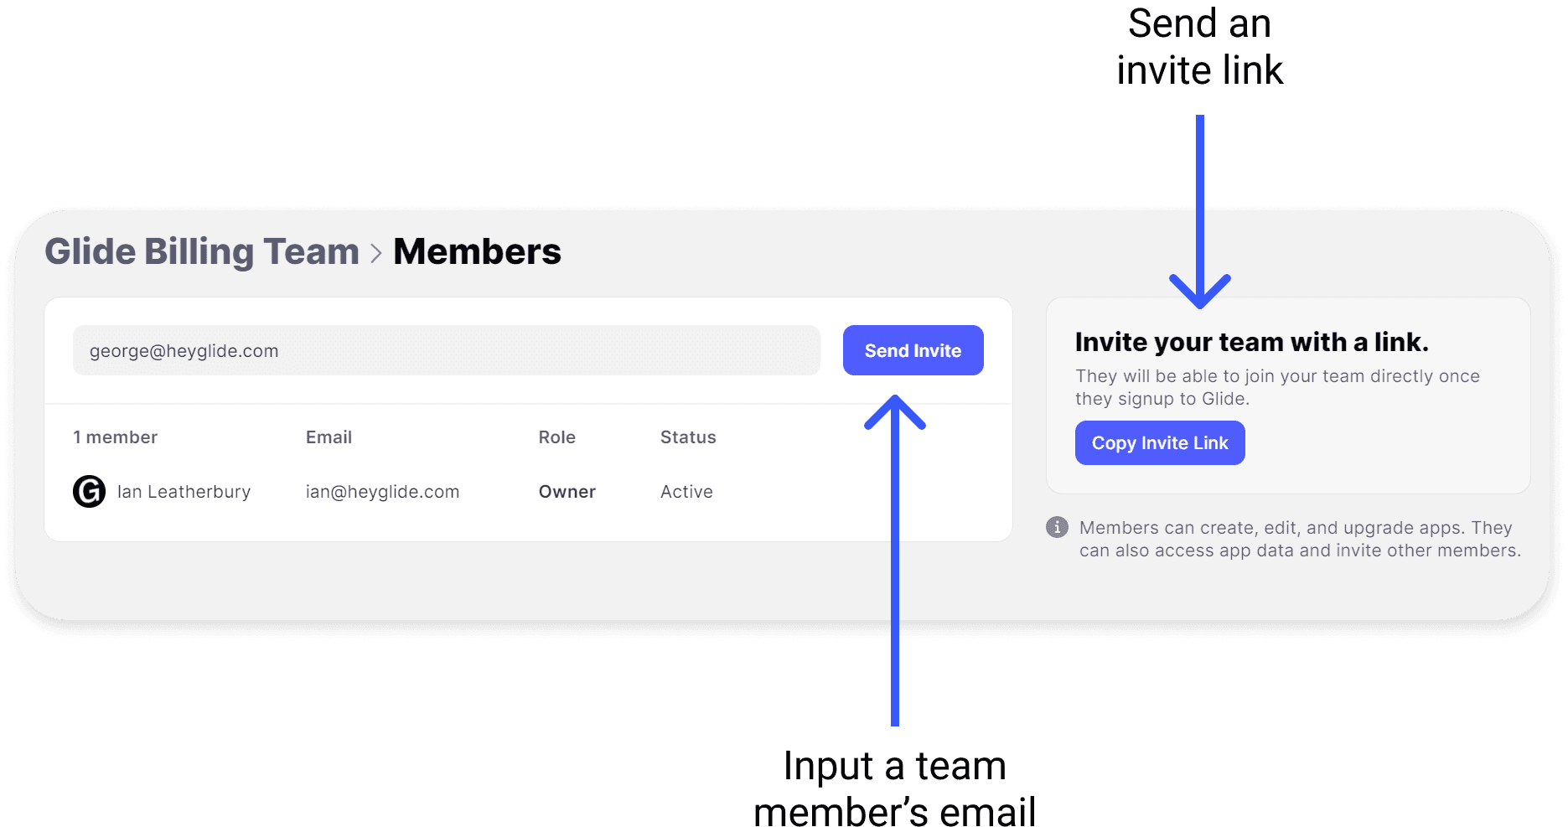Click the Status column header
The height and width of the screenshot is (827, 1568).
tap(688, 437)
